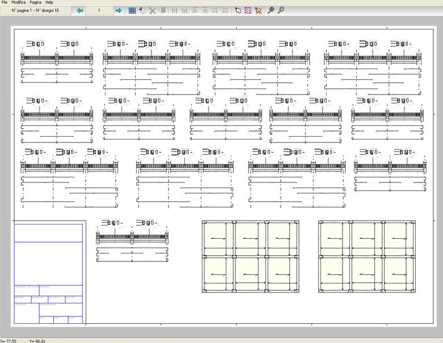
Task: Click the blue title block table
Action: (48, 272)
